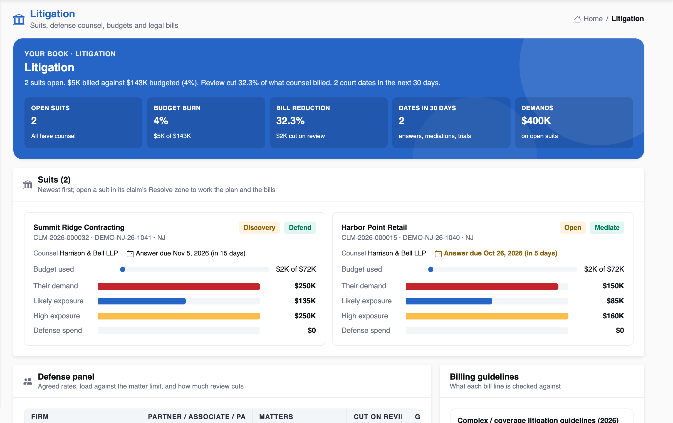
Task: Click Harbor Point red Their demand bar
Action: [x=482, y=286]
